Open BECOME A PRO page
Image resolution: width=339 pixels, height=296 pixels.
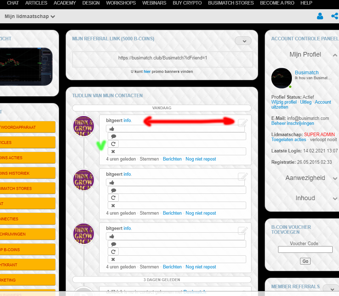pyautogui.click(x=277, y=3)
